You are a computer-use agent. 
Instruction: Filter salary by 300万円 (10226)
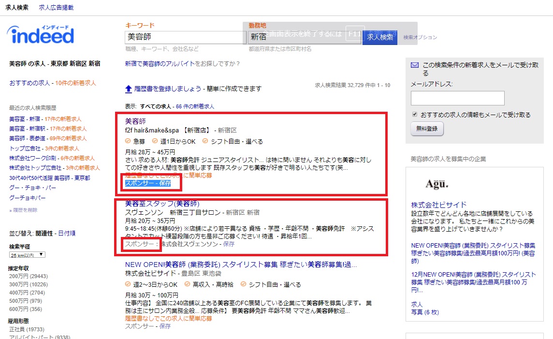[28, 284]
